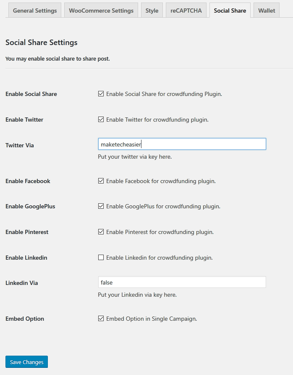Uncheck Enable Facebook for crowdfunding plugin

[x=101, y=181]
